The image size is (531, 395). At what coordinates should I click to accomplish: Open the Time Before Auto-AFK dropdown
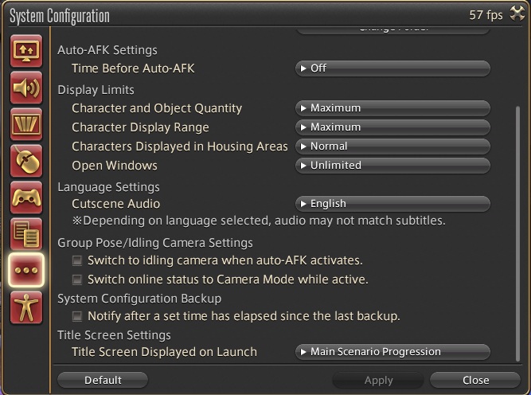392,68
